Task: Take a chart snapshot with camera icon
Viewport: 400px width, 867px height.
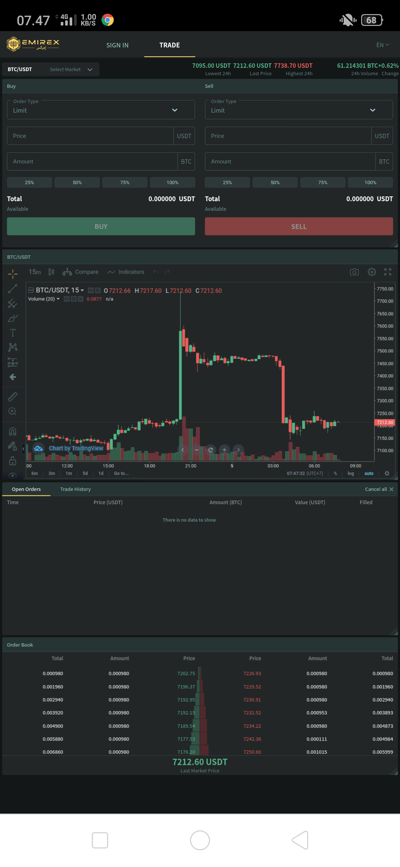Action: 354,272
